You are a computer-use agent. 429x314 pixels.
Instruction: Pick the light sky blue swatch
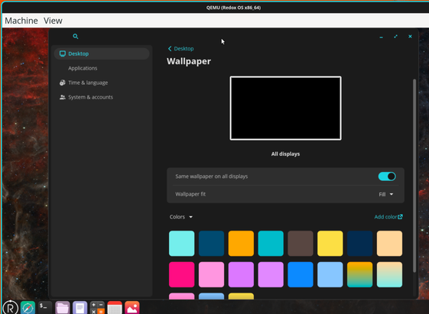330,274
